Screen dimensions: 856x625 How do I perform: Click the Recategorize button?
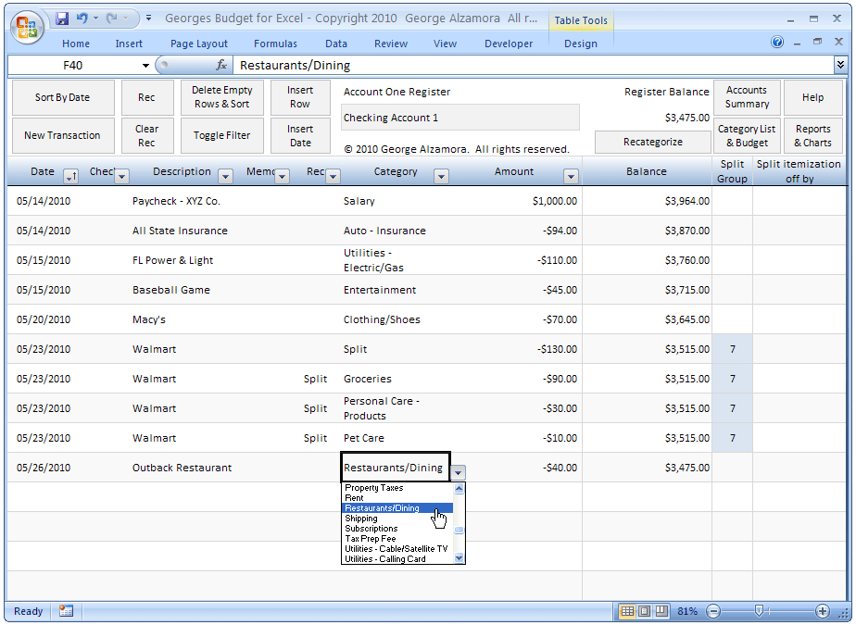click(652, 142)
